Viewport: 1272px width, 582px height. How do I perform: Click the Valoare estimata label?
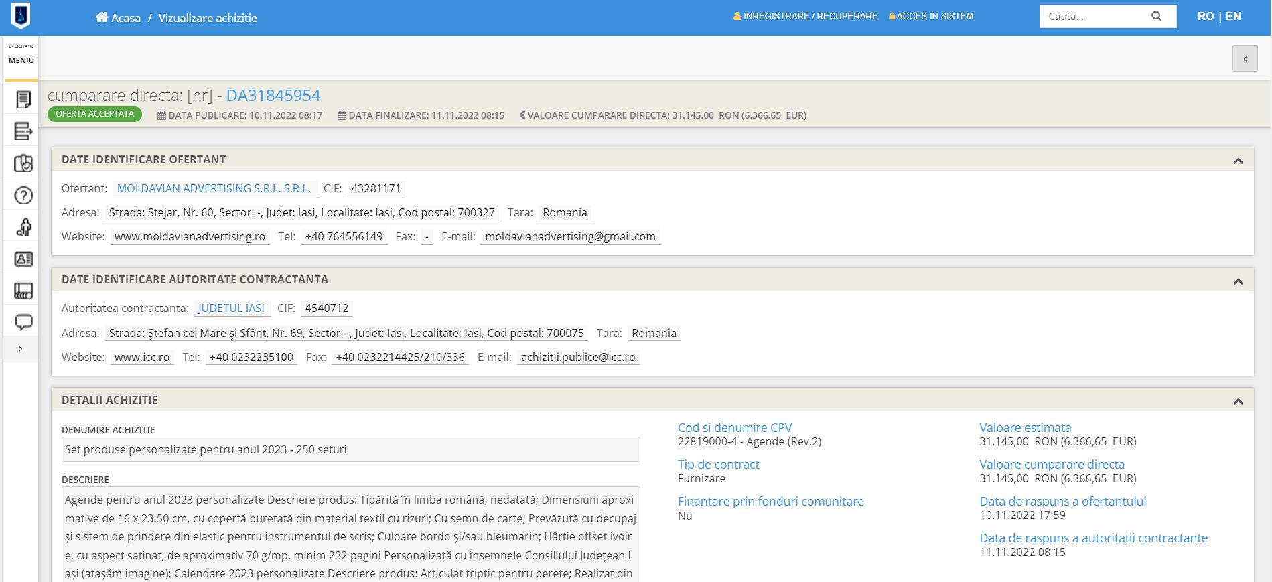1025,427
